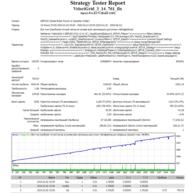Screen dimensions: 192x193
Task: Click the 'Всего сделок' label
Action: [18, 102]
